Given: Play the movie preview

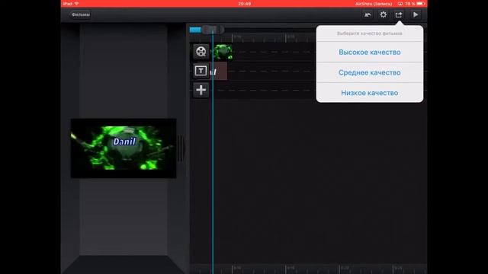Looking at the screenshot, I should pos(415,14).
